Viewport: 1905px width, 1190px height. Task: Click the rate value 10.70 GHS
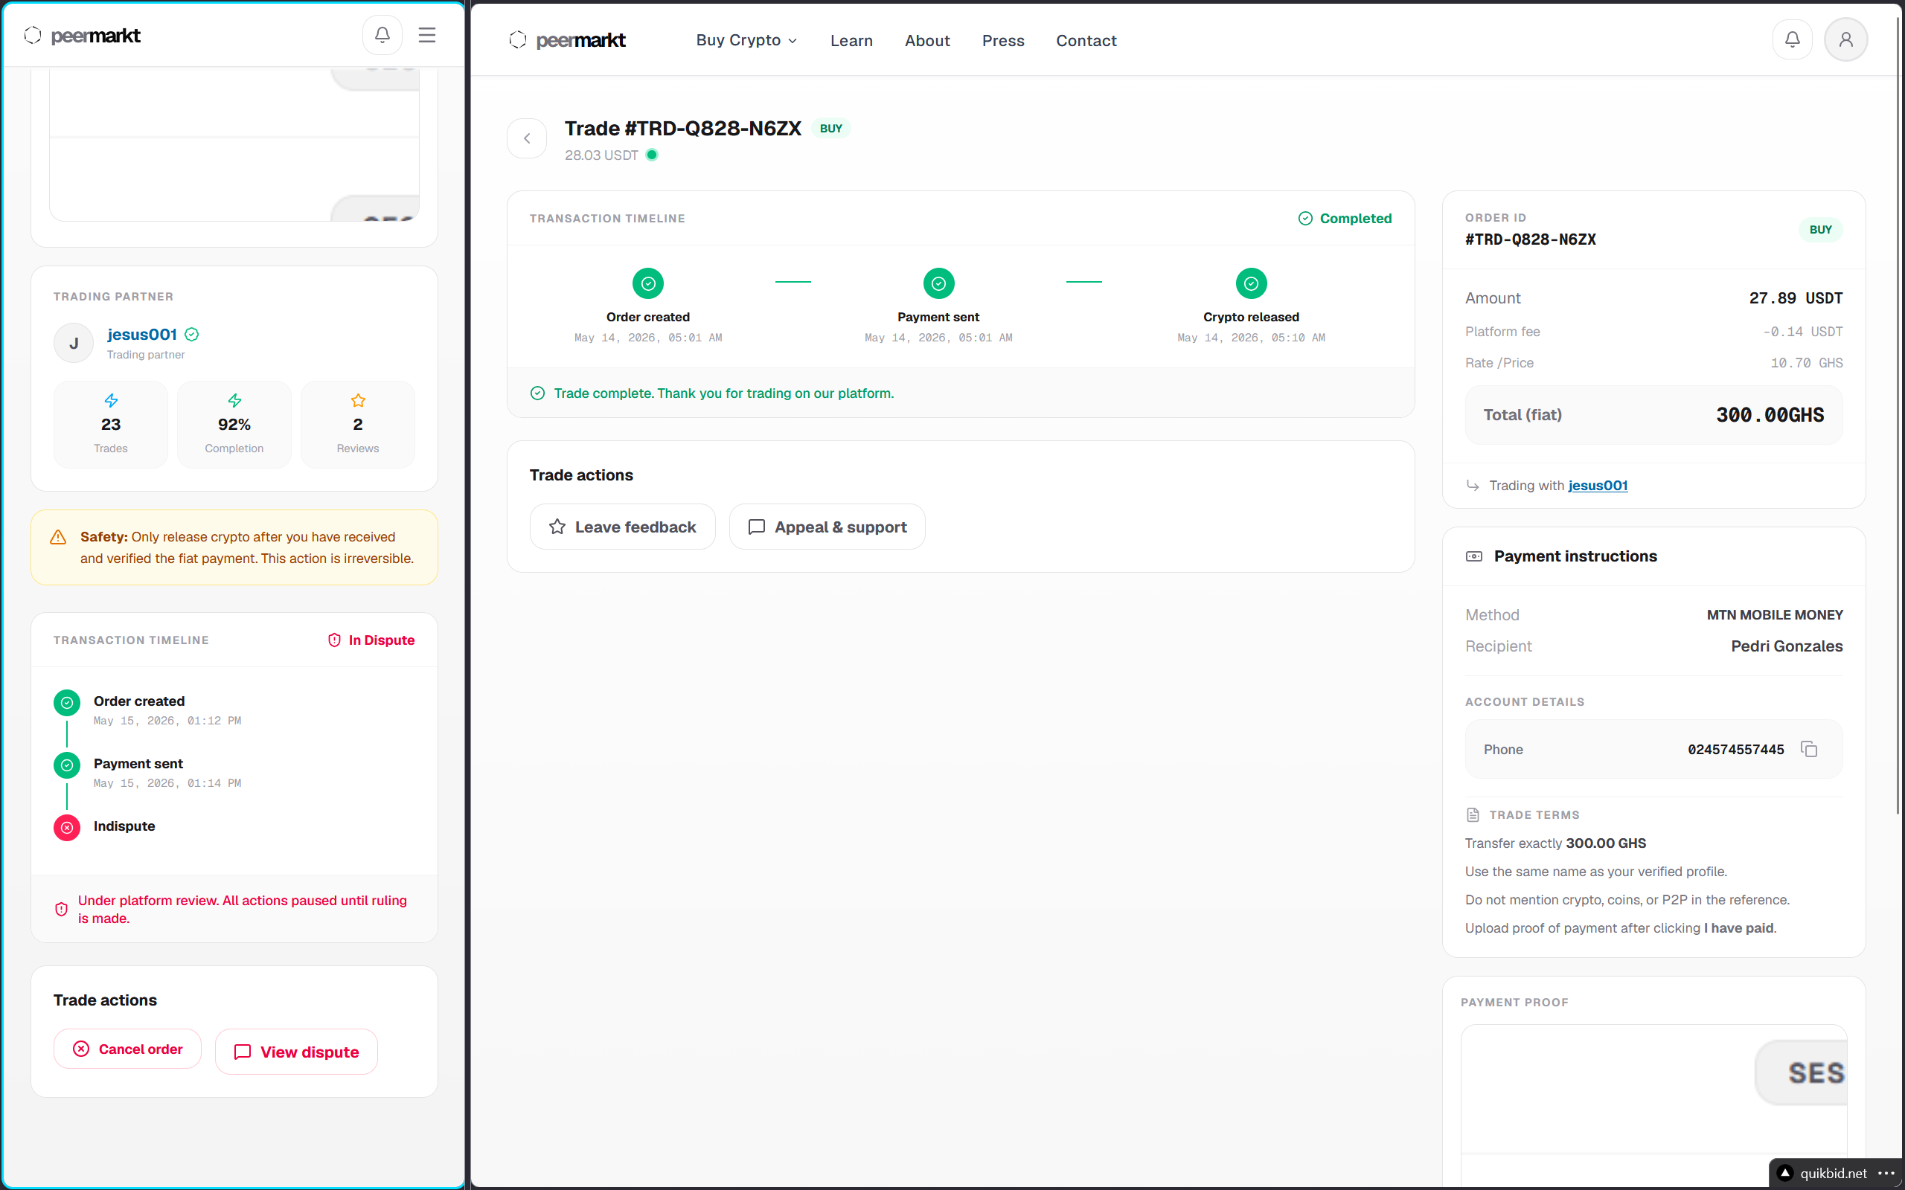coord(1807,363)
